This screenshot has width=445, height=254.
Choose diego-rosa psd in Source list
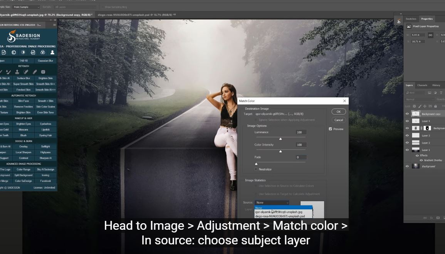[x=283, y=216]
